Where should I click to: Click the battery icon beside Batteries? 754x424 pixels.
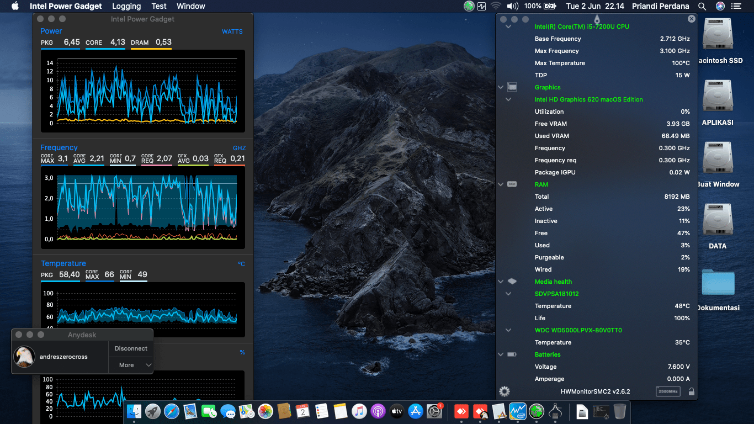pos(512,354)
